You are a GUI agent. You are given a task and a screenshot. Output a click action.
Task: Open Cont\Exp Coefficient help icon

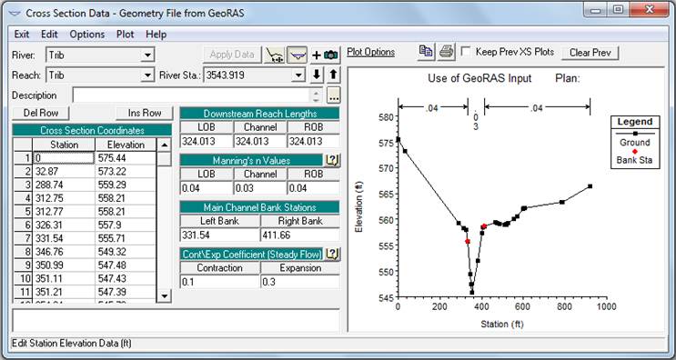click(x=331, y=255)
